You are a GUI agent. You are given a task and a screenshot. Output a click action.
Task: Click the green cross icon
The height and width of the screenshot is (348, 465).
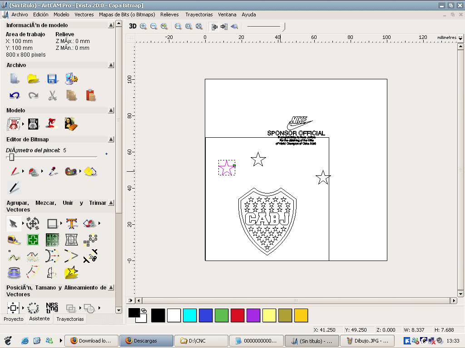(x=33, y=240)
